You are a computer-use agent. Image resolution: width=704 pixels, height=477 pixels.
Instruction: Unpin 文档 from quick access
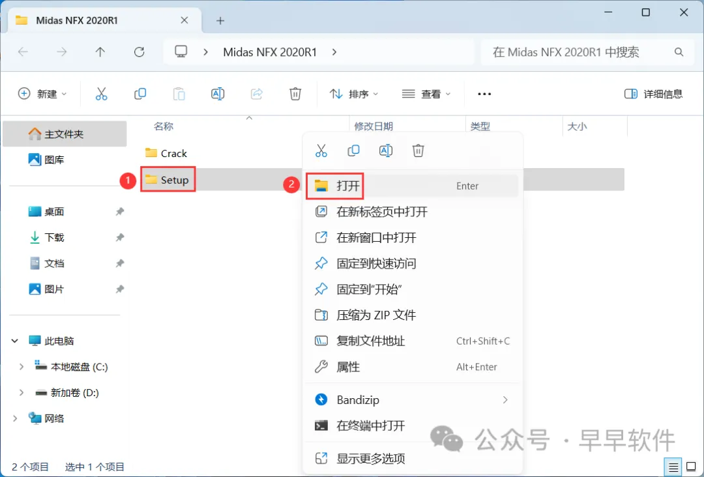click(x=119, y=263)
